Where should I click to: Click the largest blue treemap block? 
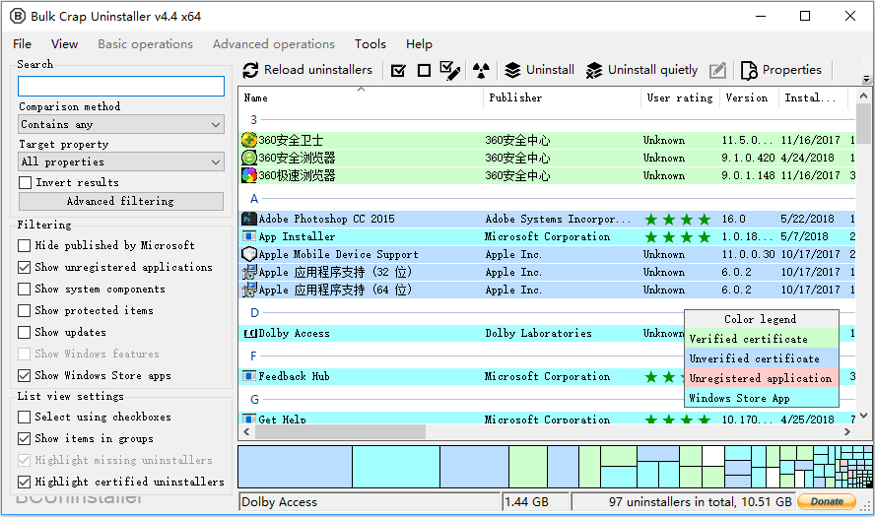tap(296, 467)
